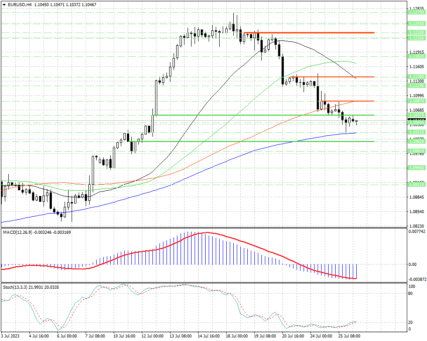
Task: Click the Stochastic scale value 80
Action: coord(411,294)
